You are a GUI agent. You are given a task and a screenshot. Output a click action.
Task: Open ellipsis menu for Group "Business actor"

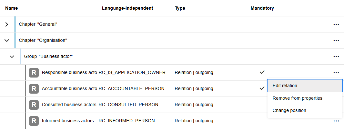(336, 57)
